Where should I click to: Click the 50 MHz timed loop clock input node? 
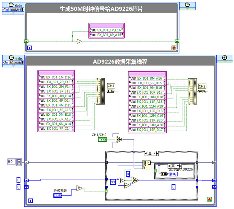coord(13,61)
